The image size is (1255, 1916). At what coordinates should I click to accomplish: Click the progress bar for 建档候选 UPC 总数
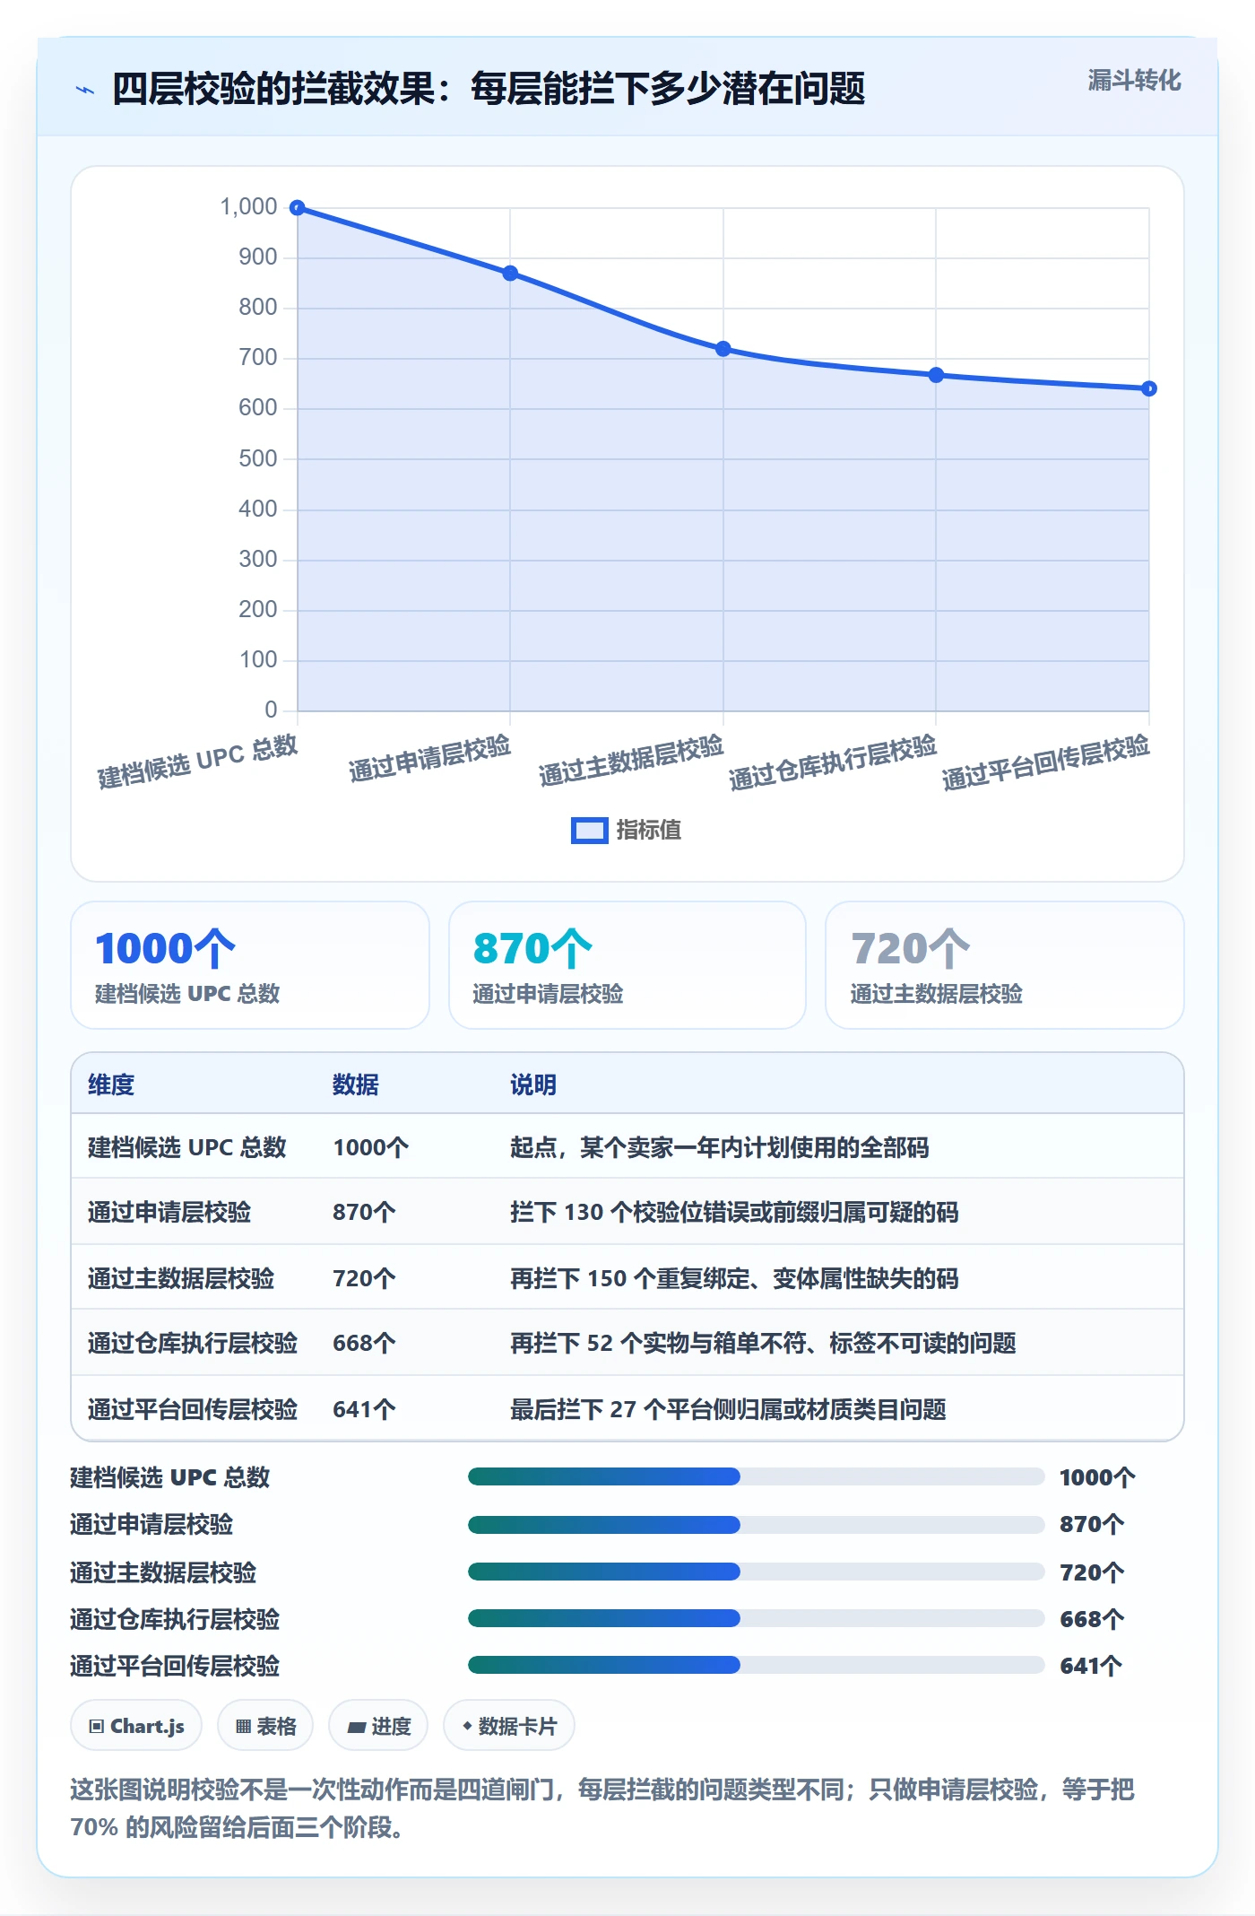coord(756,1476)
